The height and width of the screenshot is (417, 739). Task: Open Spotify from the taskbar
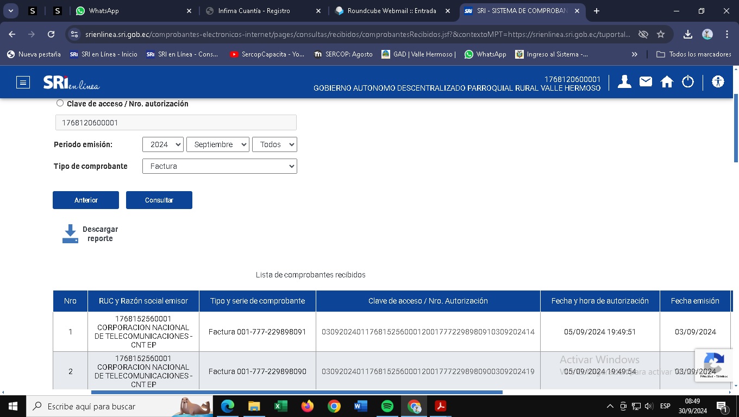point(387,406)
